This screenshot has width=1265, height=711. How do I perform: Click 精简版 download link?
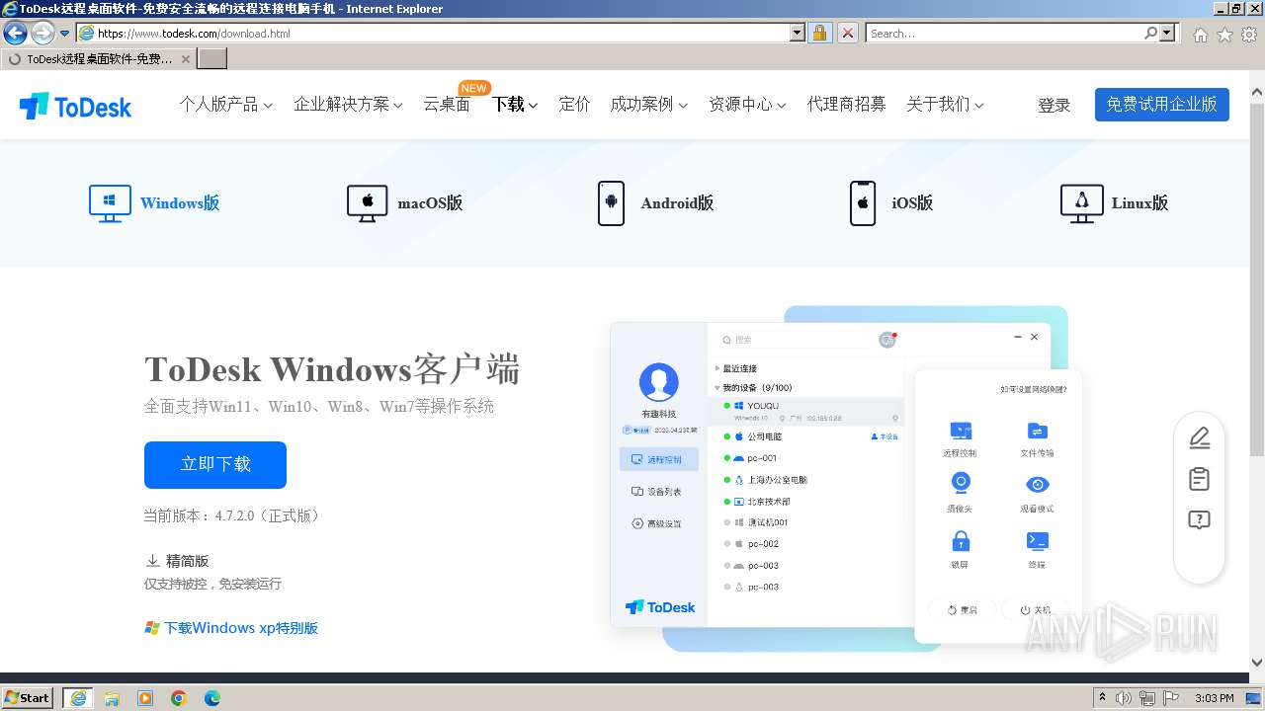pos(188,561)
